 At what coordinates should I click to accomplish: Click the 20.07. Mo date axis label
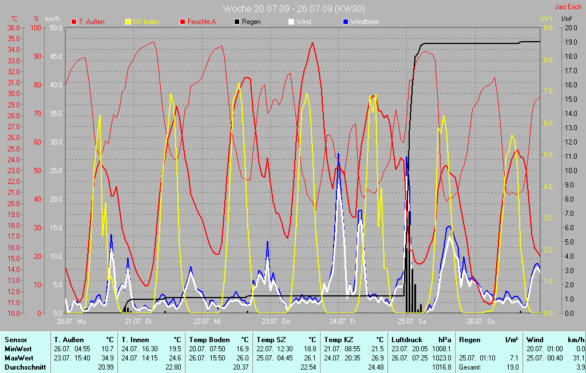coord(72,321)
